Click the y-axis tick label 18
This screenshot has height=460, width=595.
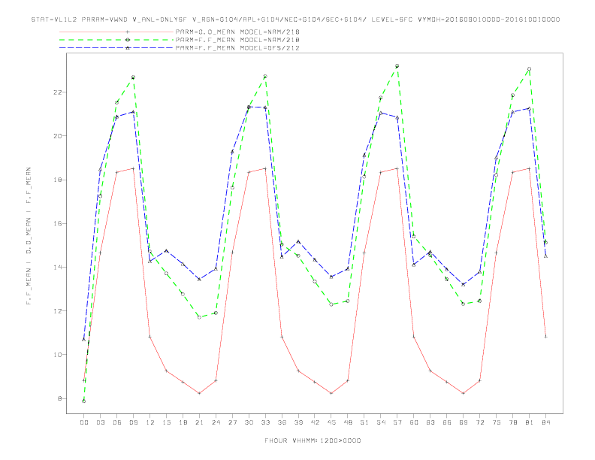[x=57, y=180]
